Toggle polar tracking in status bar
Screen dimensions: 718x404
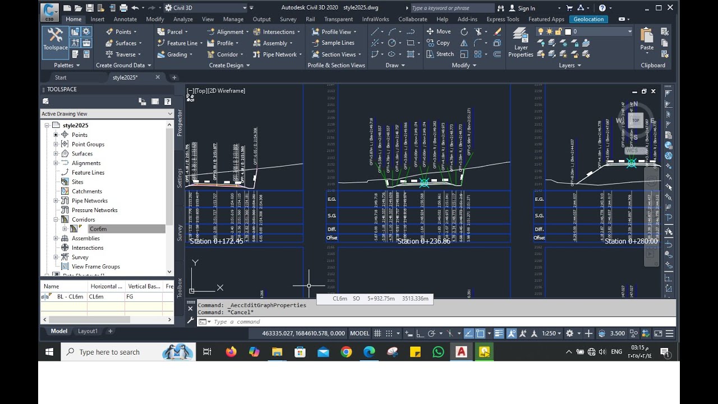pos(431,333)
